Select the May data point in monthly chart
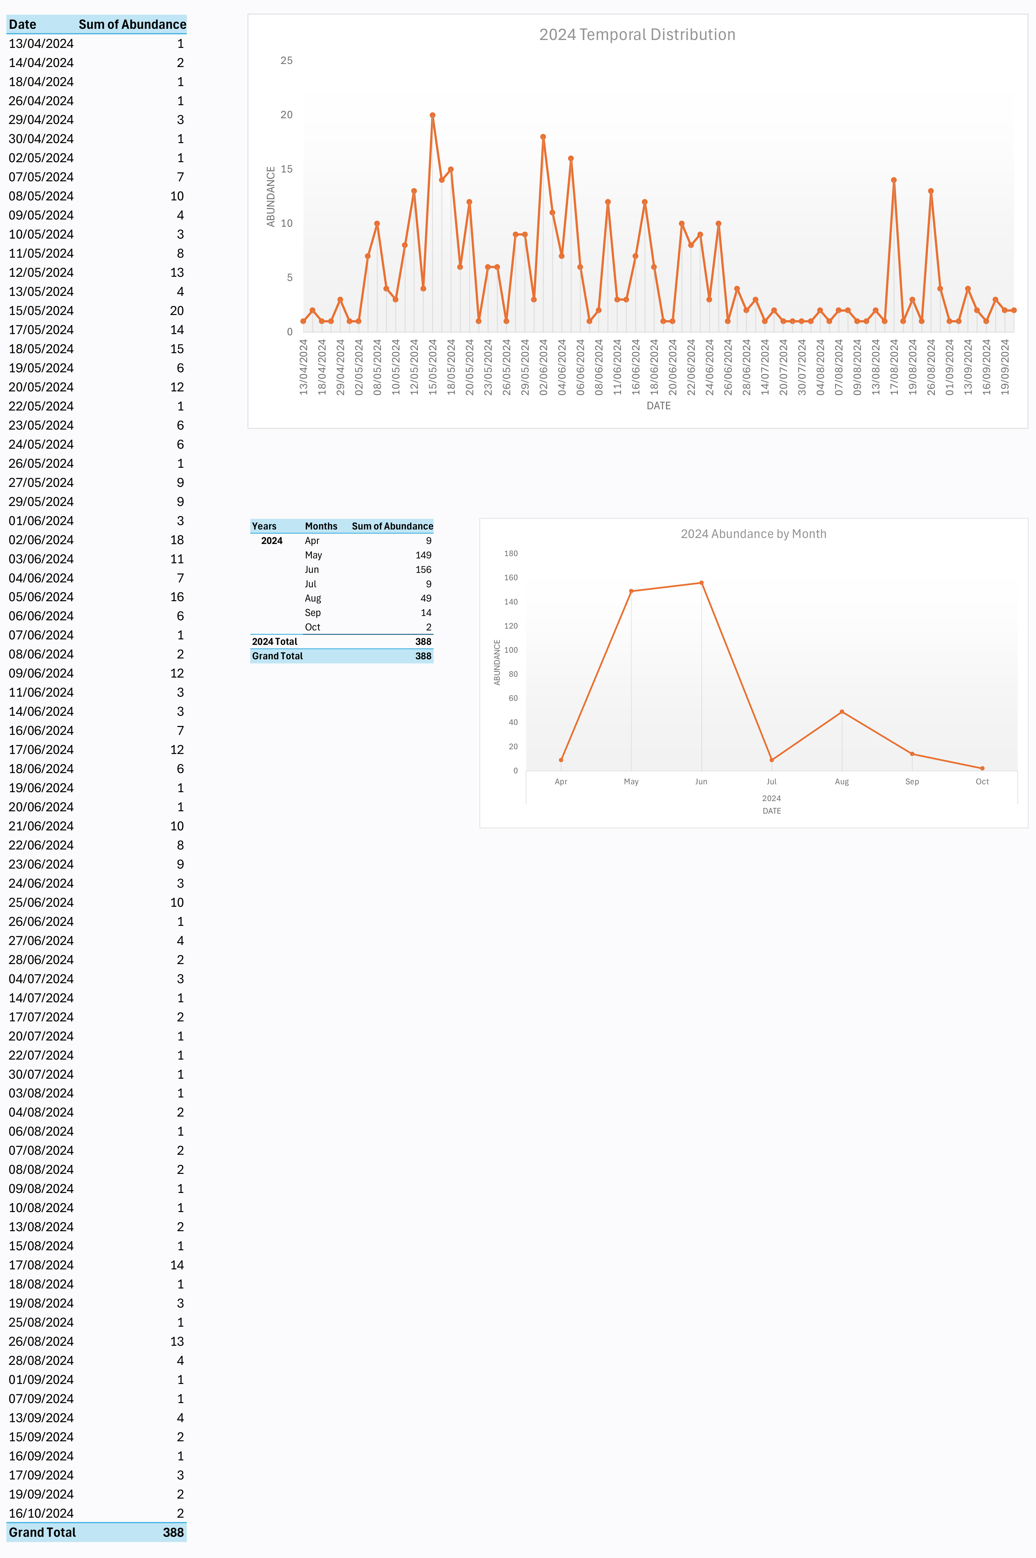Viewport: 1036px width, 1558px height. pyautogui.click(x=632, y=591)
